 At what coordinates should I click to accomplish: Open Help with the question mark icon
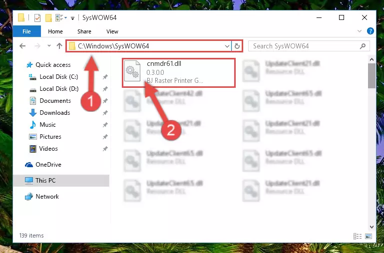[371, 31]
